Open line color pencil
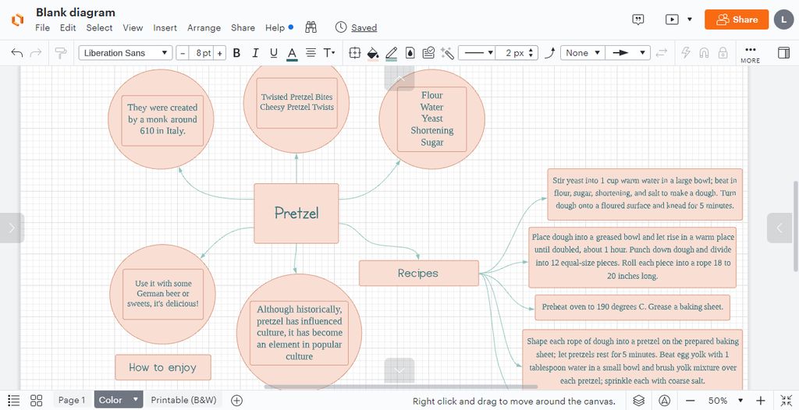 click(392, 54)
